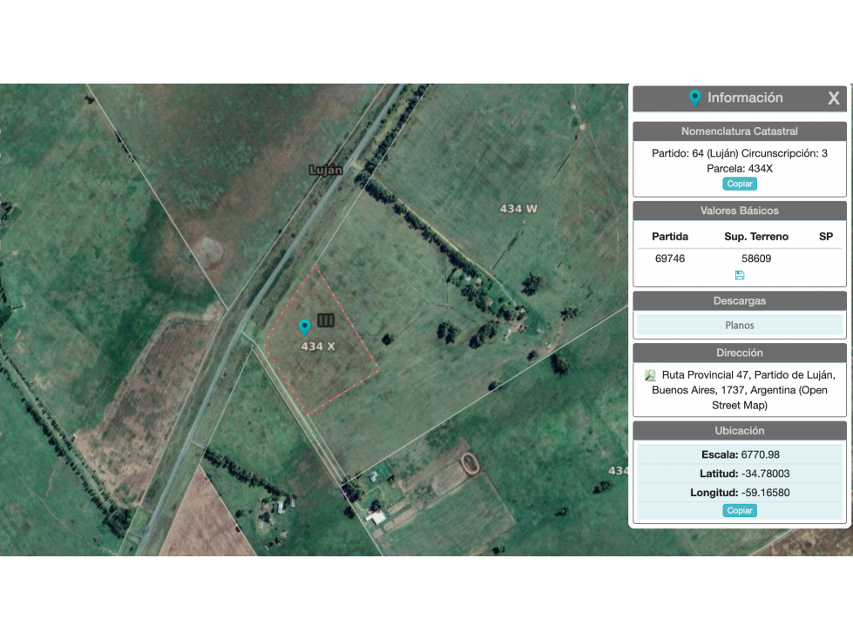
Task: Click the Parcela: 434X text
Action: tap(740, 168)
